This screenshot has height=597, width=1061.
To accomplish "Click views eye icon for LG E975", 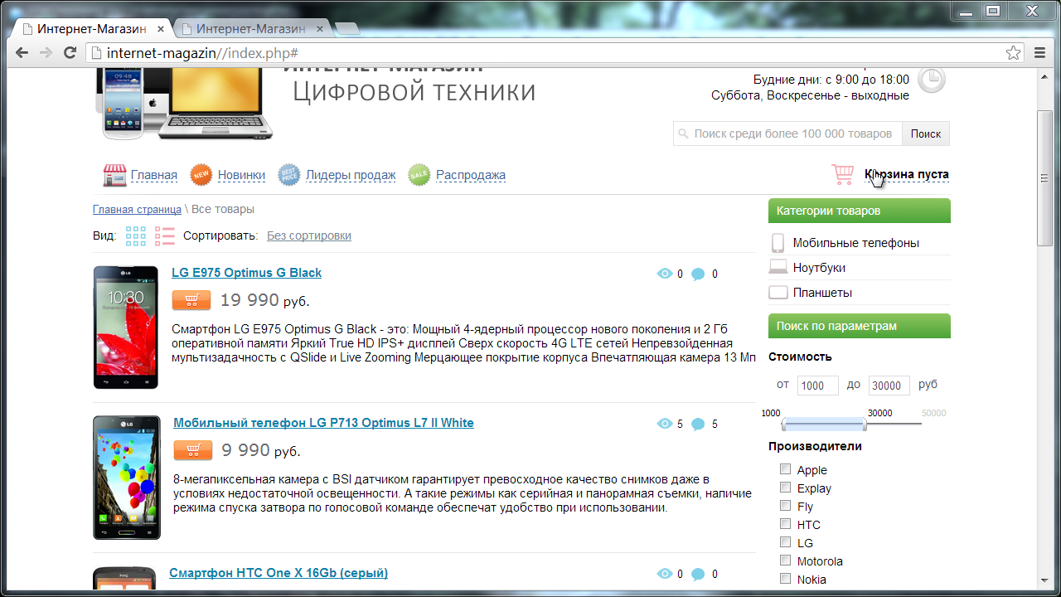I will pyautogui.click(x=664, y=274).
